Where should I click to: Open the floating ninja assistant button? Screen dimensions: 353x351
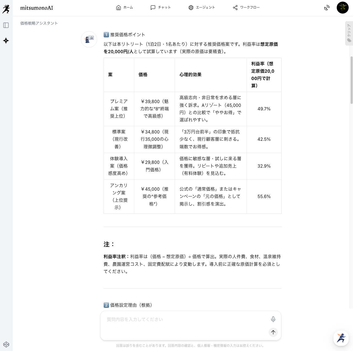341,338
